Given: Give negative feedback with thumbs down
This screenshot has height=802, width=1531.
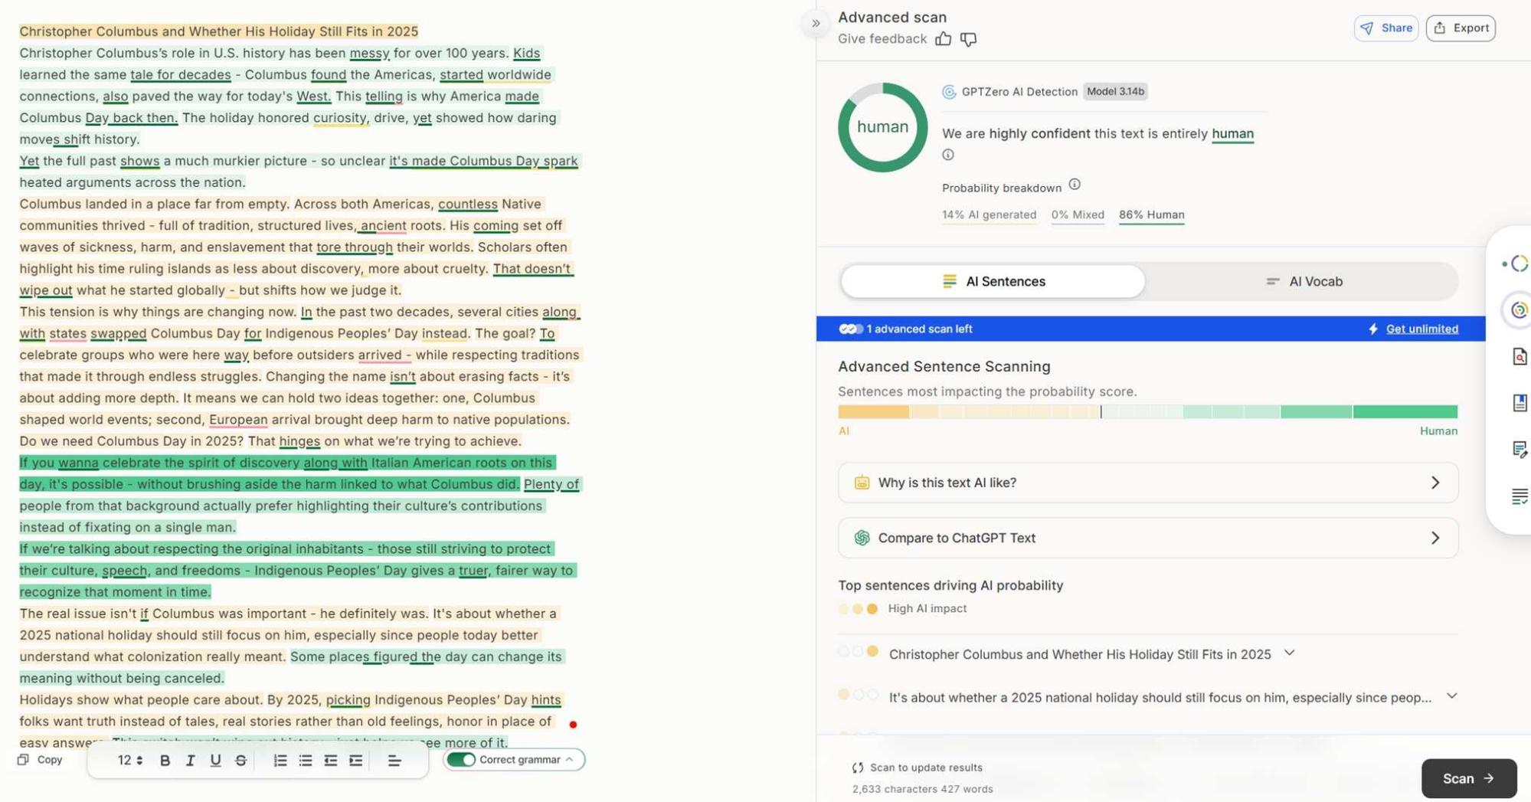Looking at the screenshot, I should [x=969, y=39].
